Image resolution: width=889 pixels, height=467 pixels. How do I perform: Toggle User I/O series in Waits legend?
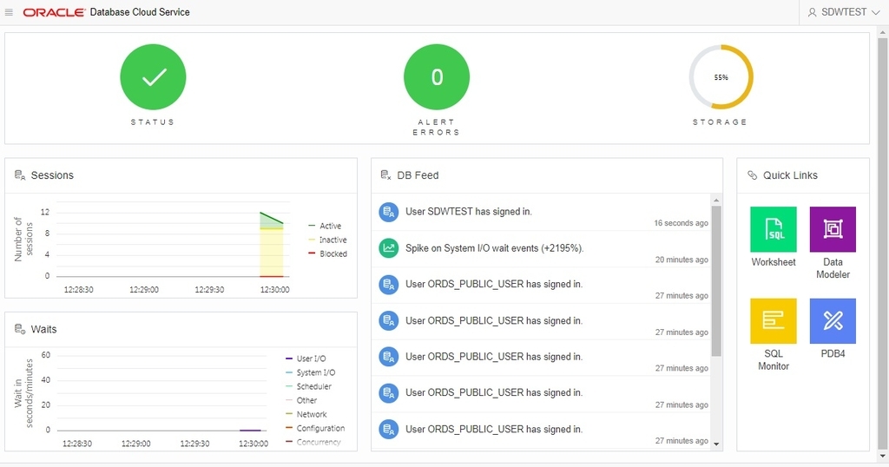click(x=306, y=358)
